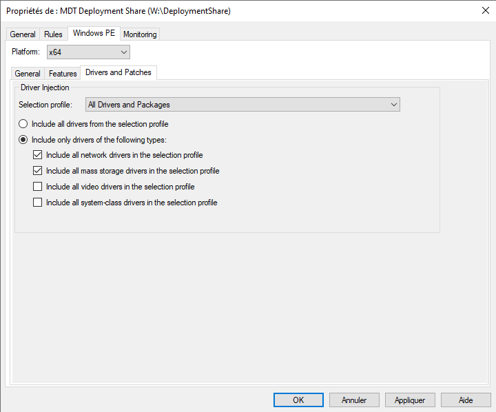Switch to the inner General sub-tab

[x=28, y=74]
